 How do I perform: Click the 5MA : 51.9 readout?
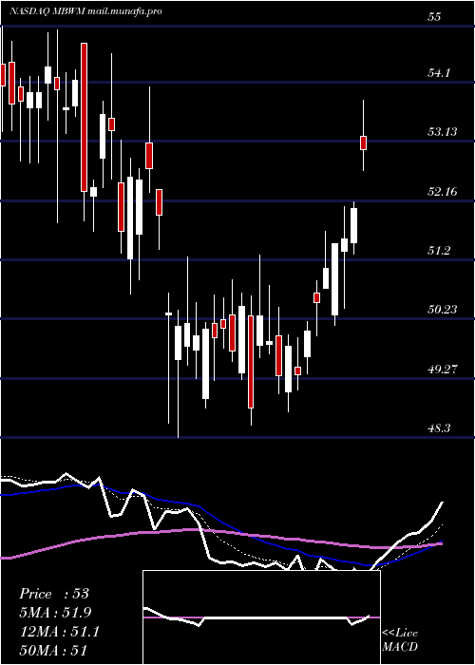[55, 613]
